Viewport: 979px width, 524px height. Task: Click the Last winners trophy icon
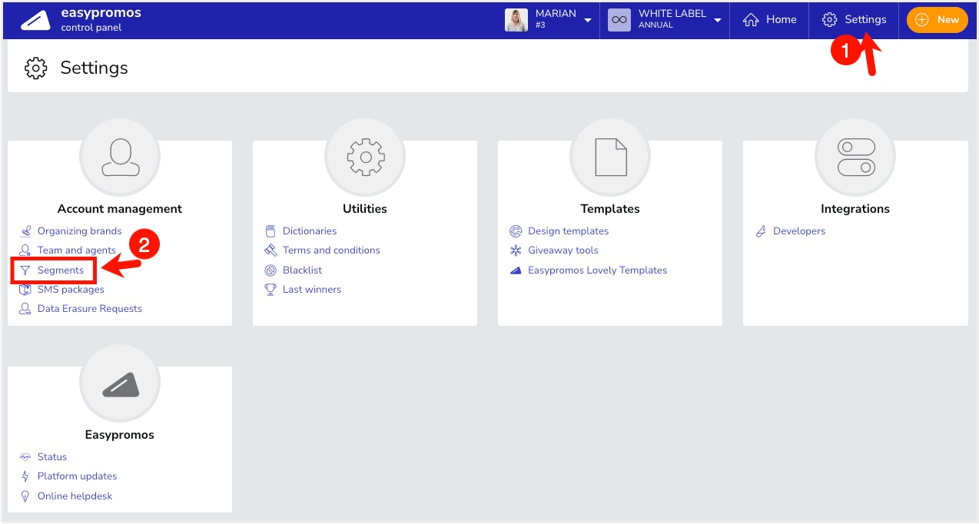pos(270,290)
